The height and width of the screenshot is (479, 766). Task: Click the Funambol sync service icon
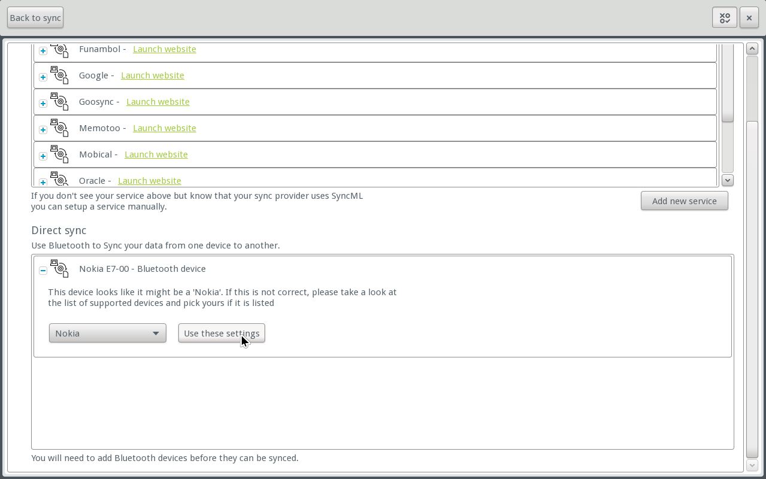(x=59, y=50)
